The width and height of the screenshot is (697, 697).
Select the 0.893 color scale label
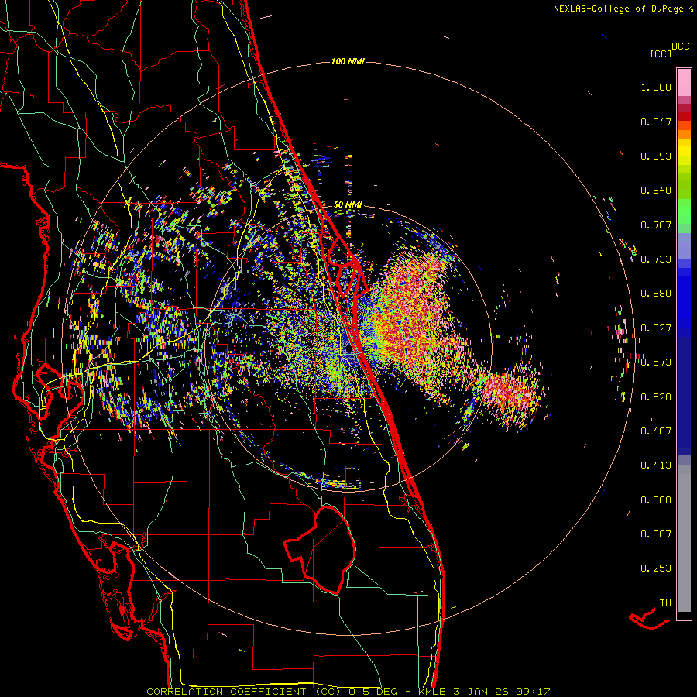pyautogui.click(x=656, y=156)
